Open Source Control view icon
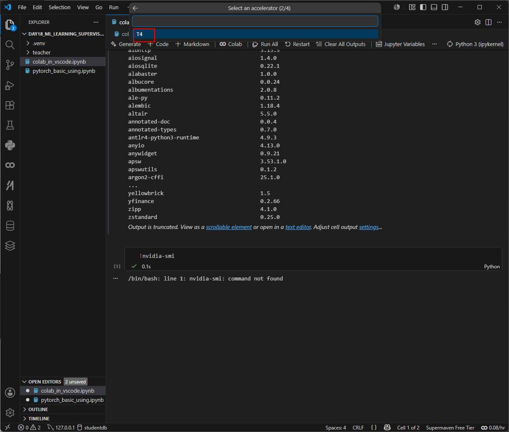Screen dimensions: 509x432 [x=10, y=64]
